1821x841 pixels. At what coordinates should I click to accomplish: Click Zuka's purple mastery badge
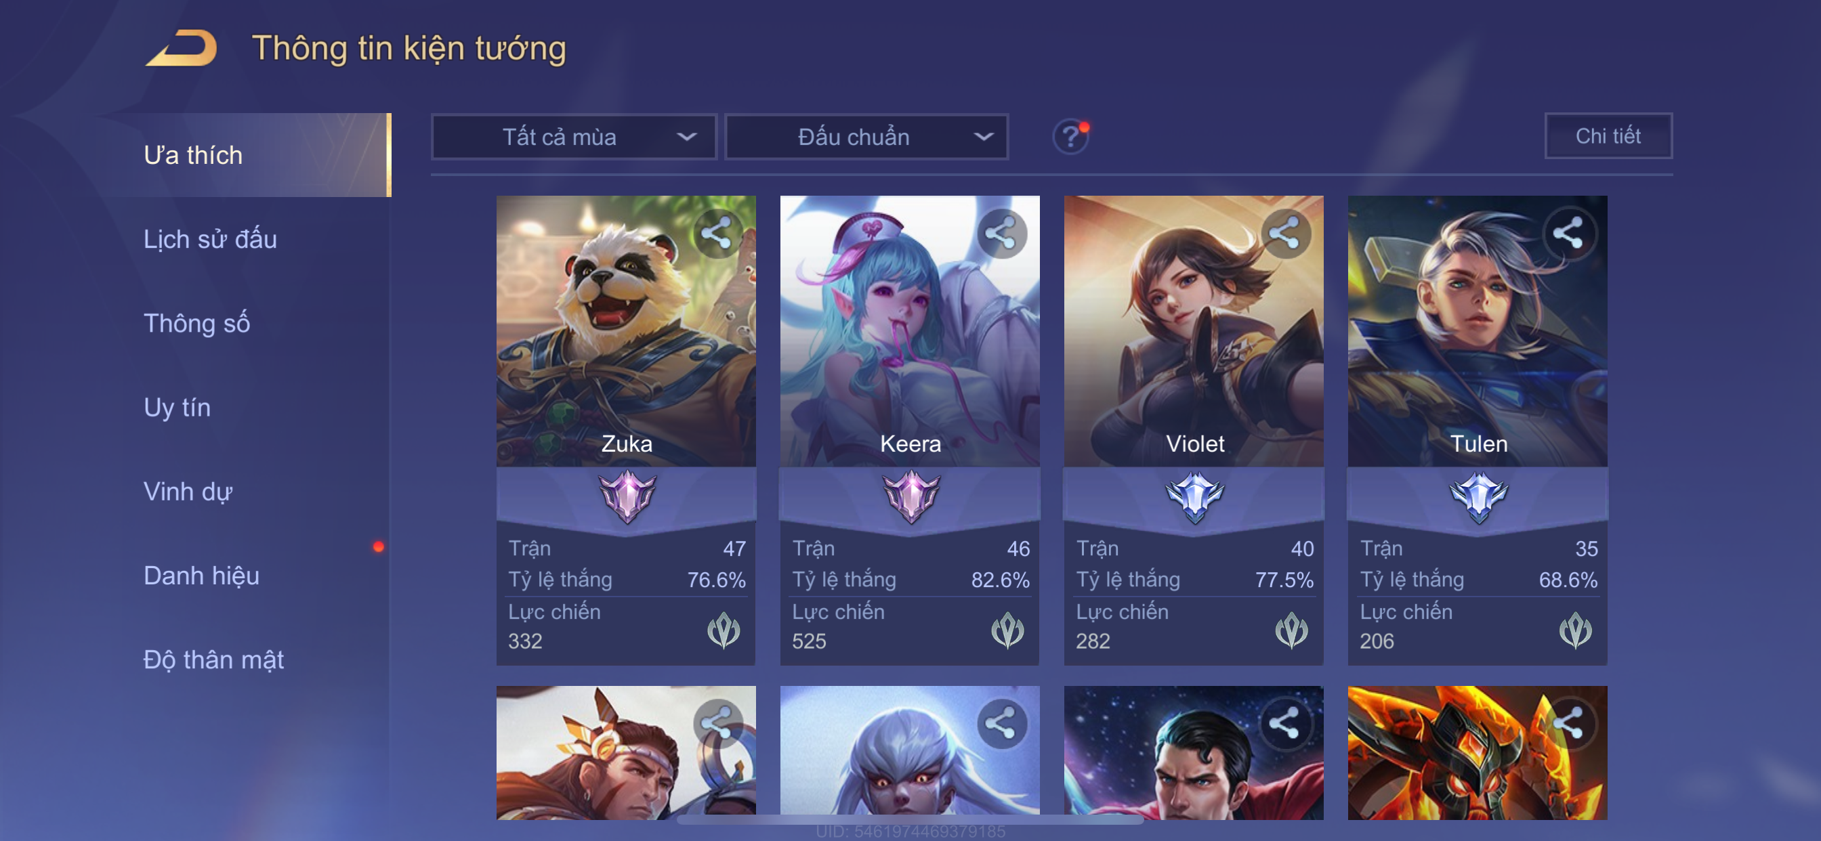click(627, 496)
